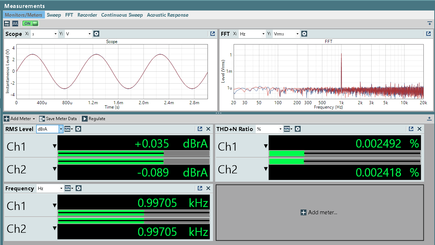
Task: Toggle the generator ON switch
Action: [30, 24]
